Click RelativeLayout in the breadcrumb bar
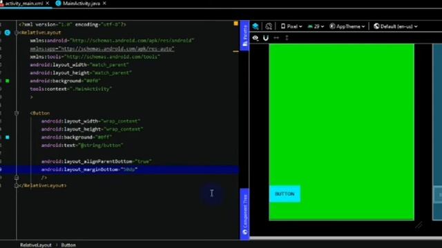The height and width of the screenshot is (248, 442). pos(35,245)
